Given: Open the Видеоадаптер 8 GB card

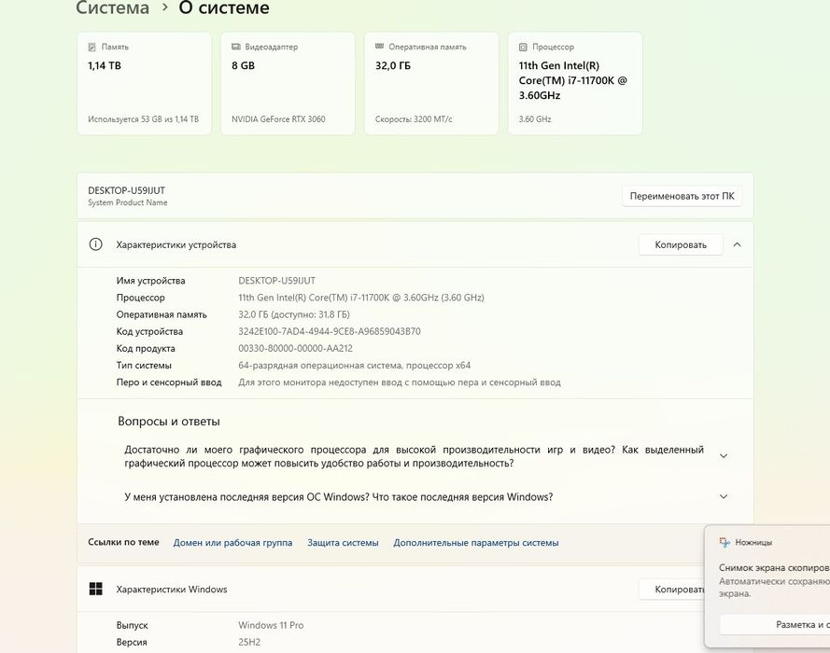Looking at the screenshot, I should click(288, 83).
